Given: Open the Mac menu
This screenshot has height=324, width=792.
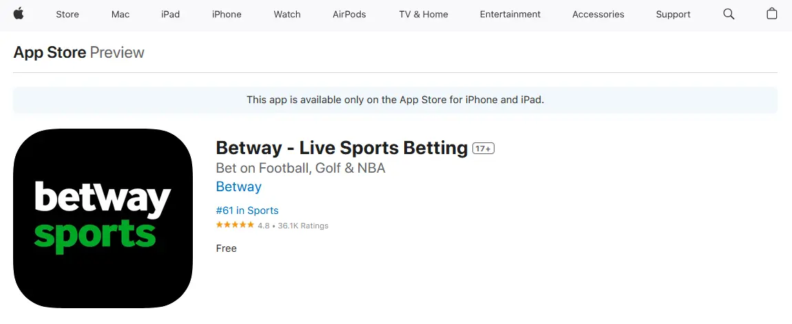Looking at the screenshot, I should pyautogui.click(x=121, y=14).
